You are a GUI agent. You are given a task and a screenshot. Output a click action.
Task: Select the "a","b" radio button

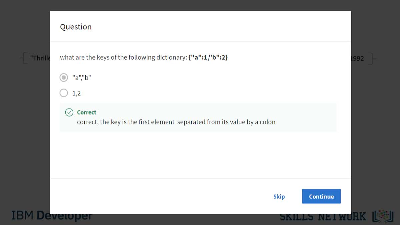(64, 78)
